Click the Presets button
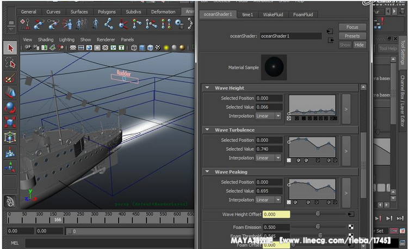408x249 pixels. coord(353,36)
